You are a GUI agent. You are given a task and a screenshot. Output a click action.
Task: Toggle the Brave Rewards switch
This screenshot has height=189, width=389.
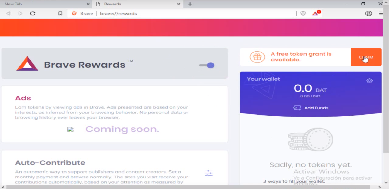click(207, 65)
